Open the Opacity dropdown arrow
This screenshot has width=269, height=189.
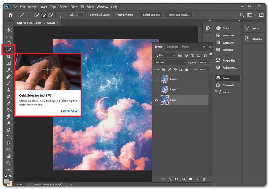pyautogui.click(x=210, y=62)
